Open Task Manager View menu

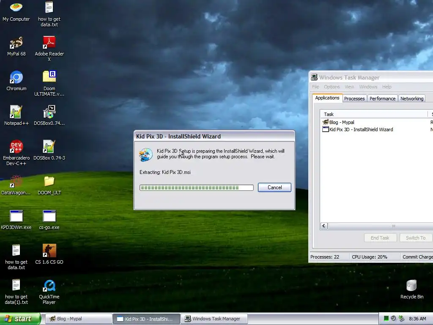click(349, 87)
